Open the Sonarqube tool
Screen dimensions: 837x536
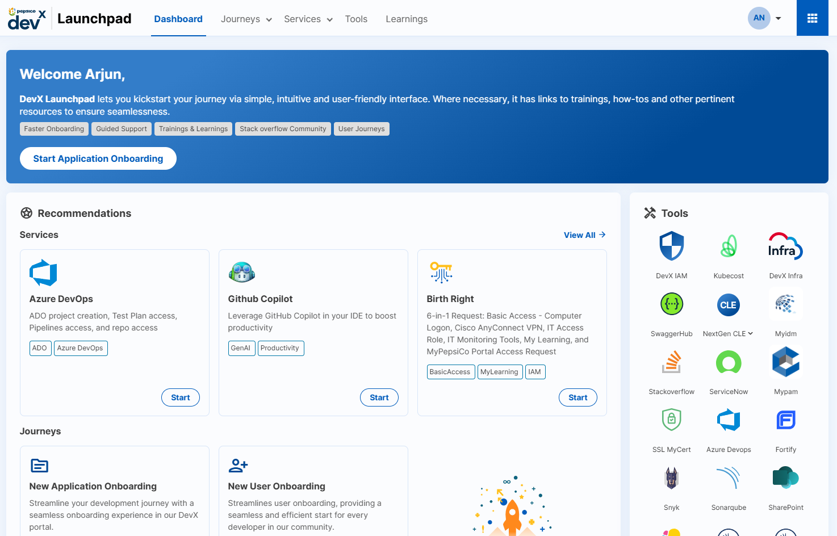pos(729,478)
